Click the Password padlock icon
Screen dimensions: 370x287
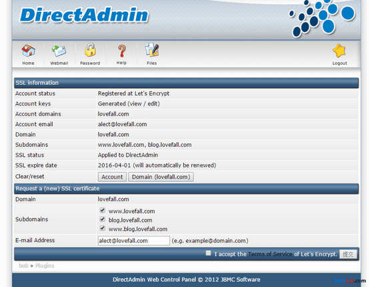[x=90, y=50]
